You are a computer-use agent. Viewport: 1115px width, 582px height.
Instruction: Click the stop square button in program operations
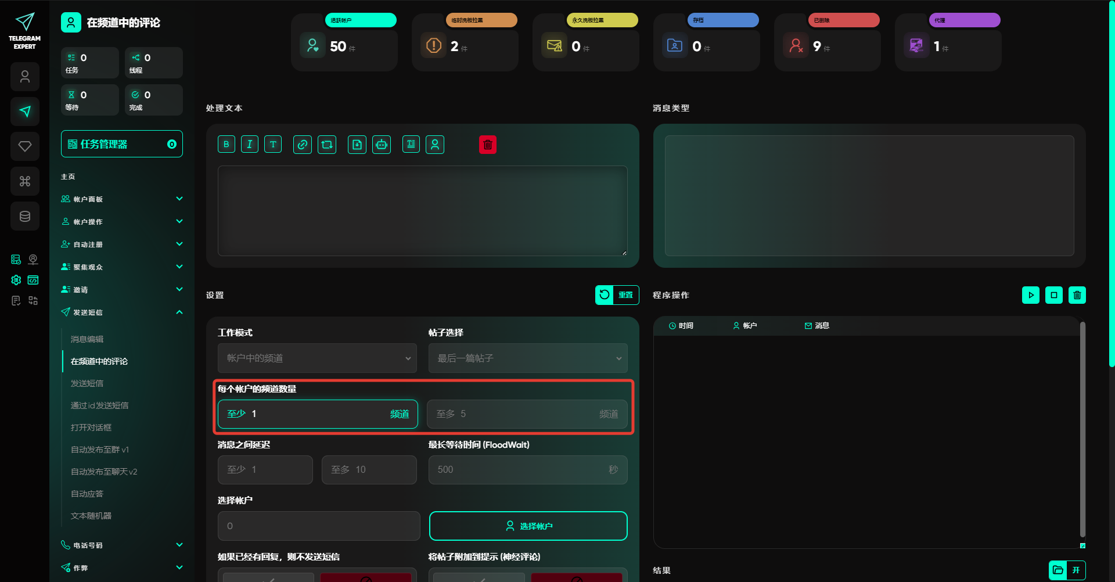[x=1054, y=295]
